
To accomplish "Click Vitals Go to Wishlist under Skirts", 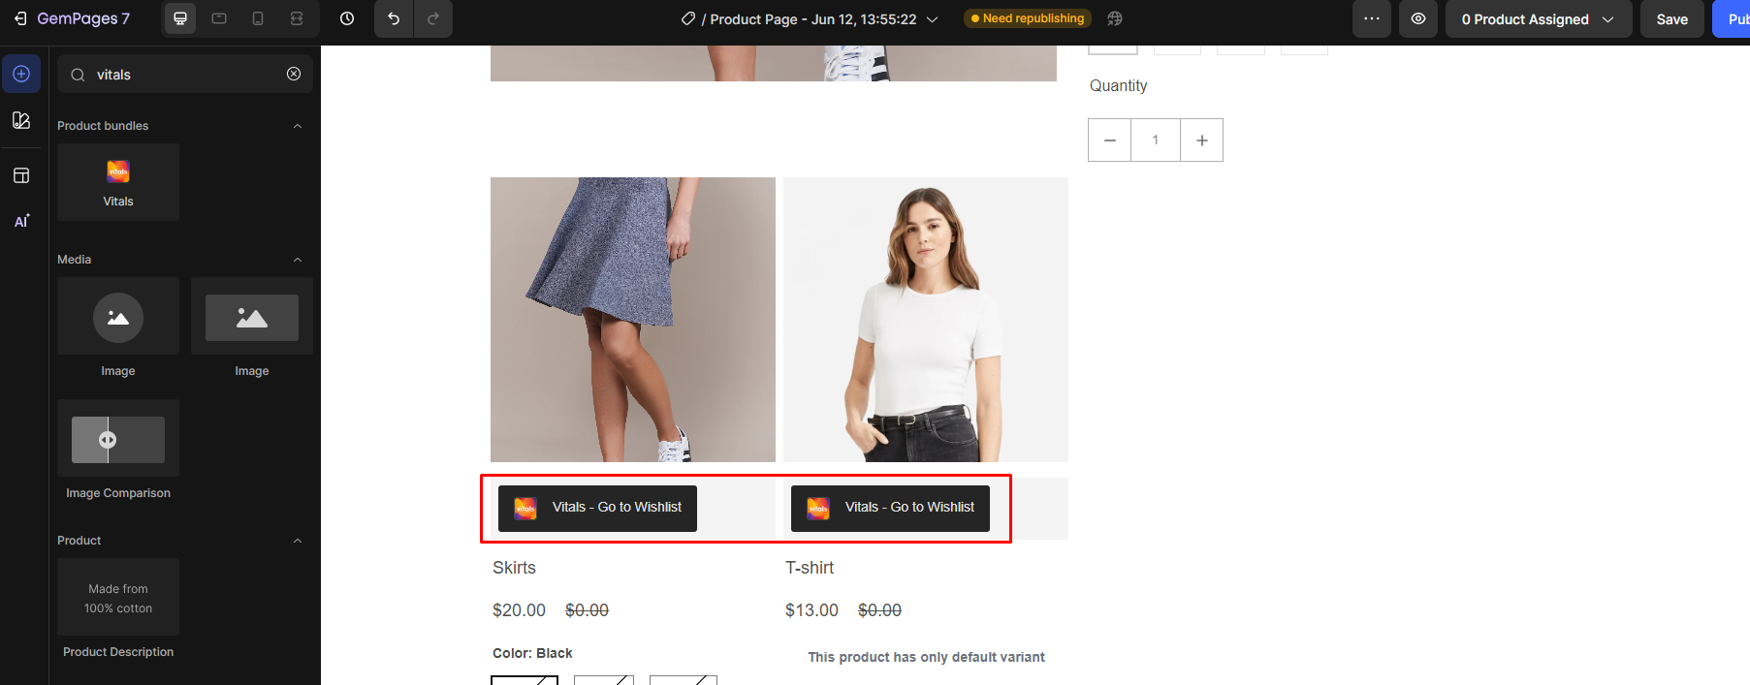I will (597, 508).
